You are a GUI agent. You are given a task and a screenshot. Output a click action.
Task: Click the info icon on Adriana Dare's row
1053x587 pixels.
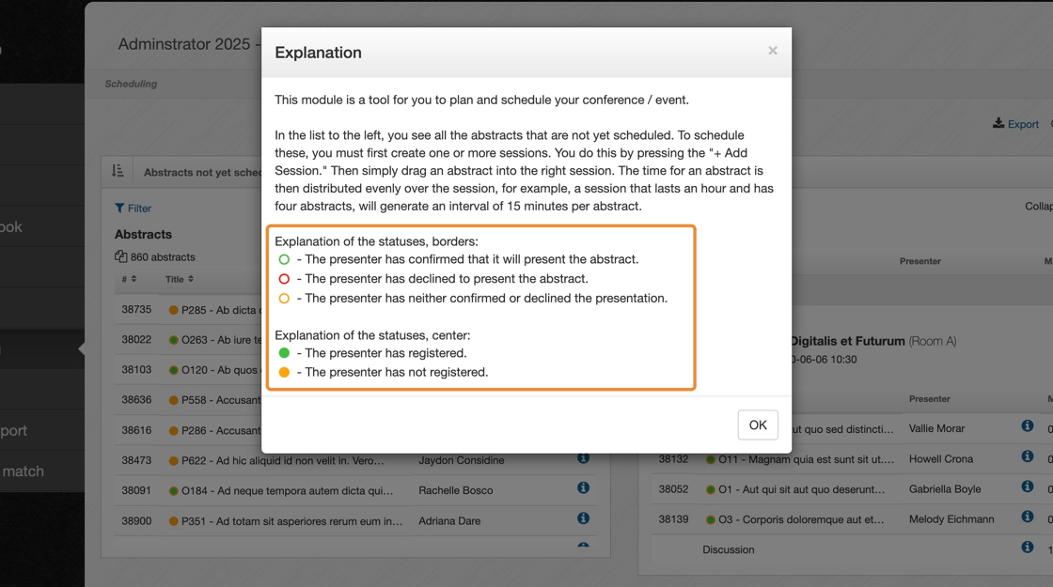[583, 518]
